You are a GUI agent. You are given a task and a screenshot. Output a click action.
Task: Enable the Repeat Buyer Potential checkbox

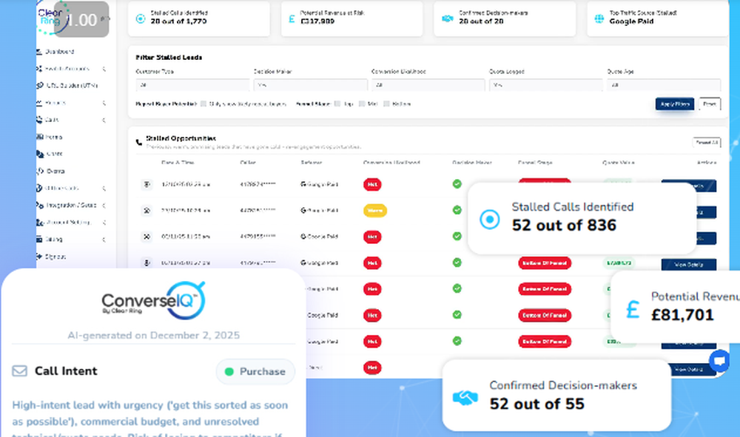click(203, 104)
